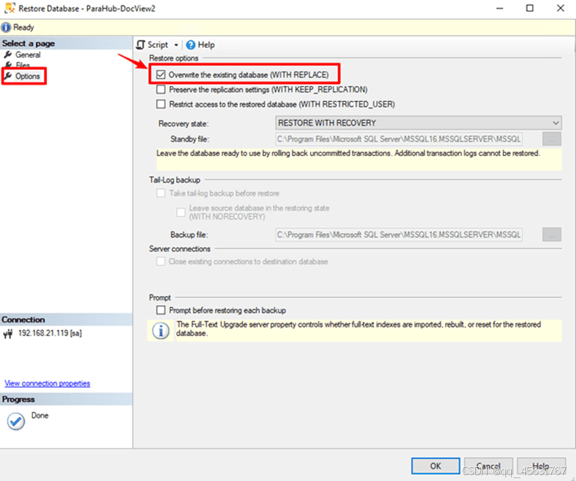Open View connection properties link
Screen dimensions: 576x481
click(x=47, y=383)
